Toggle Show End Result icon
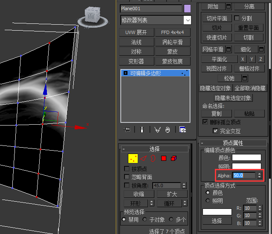This screenshot has width=272, height=234. tap(142, 130)
